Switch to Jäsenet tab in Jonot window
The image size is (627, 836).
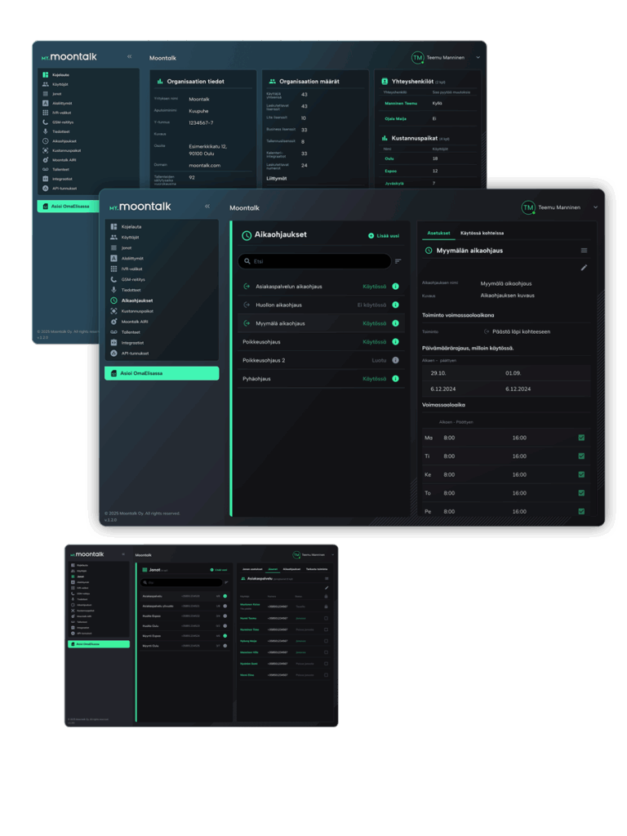click(x=273, y=569)
